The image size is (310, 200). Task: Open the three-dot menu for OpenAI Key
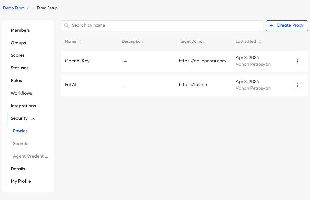tap(297, 62)
